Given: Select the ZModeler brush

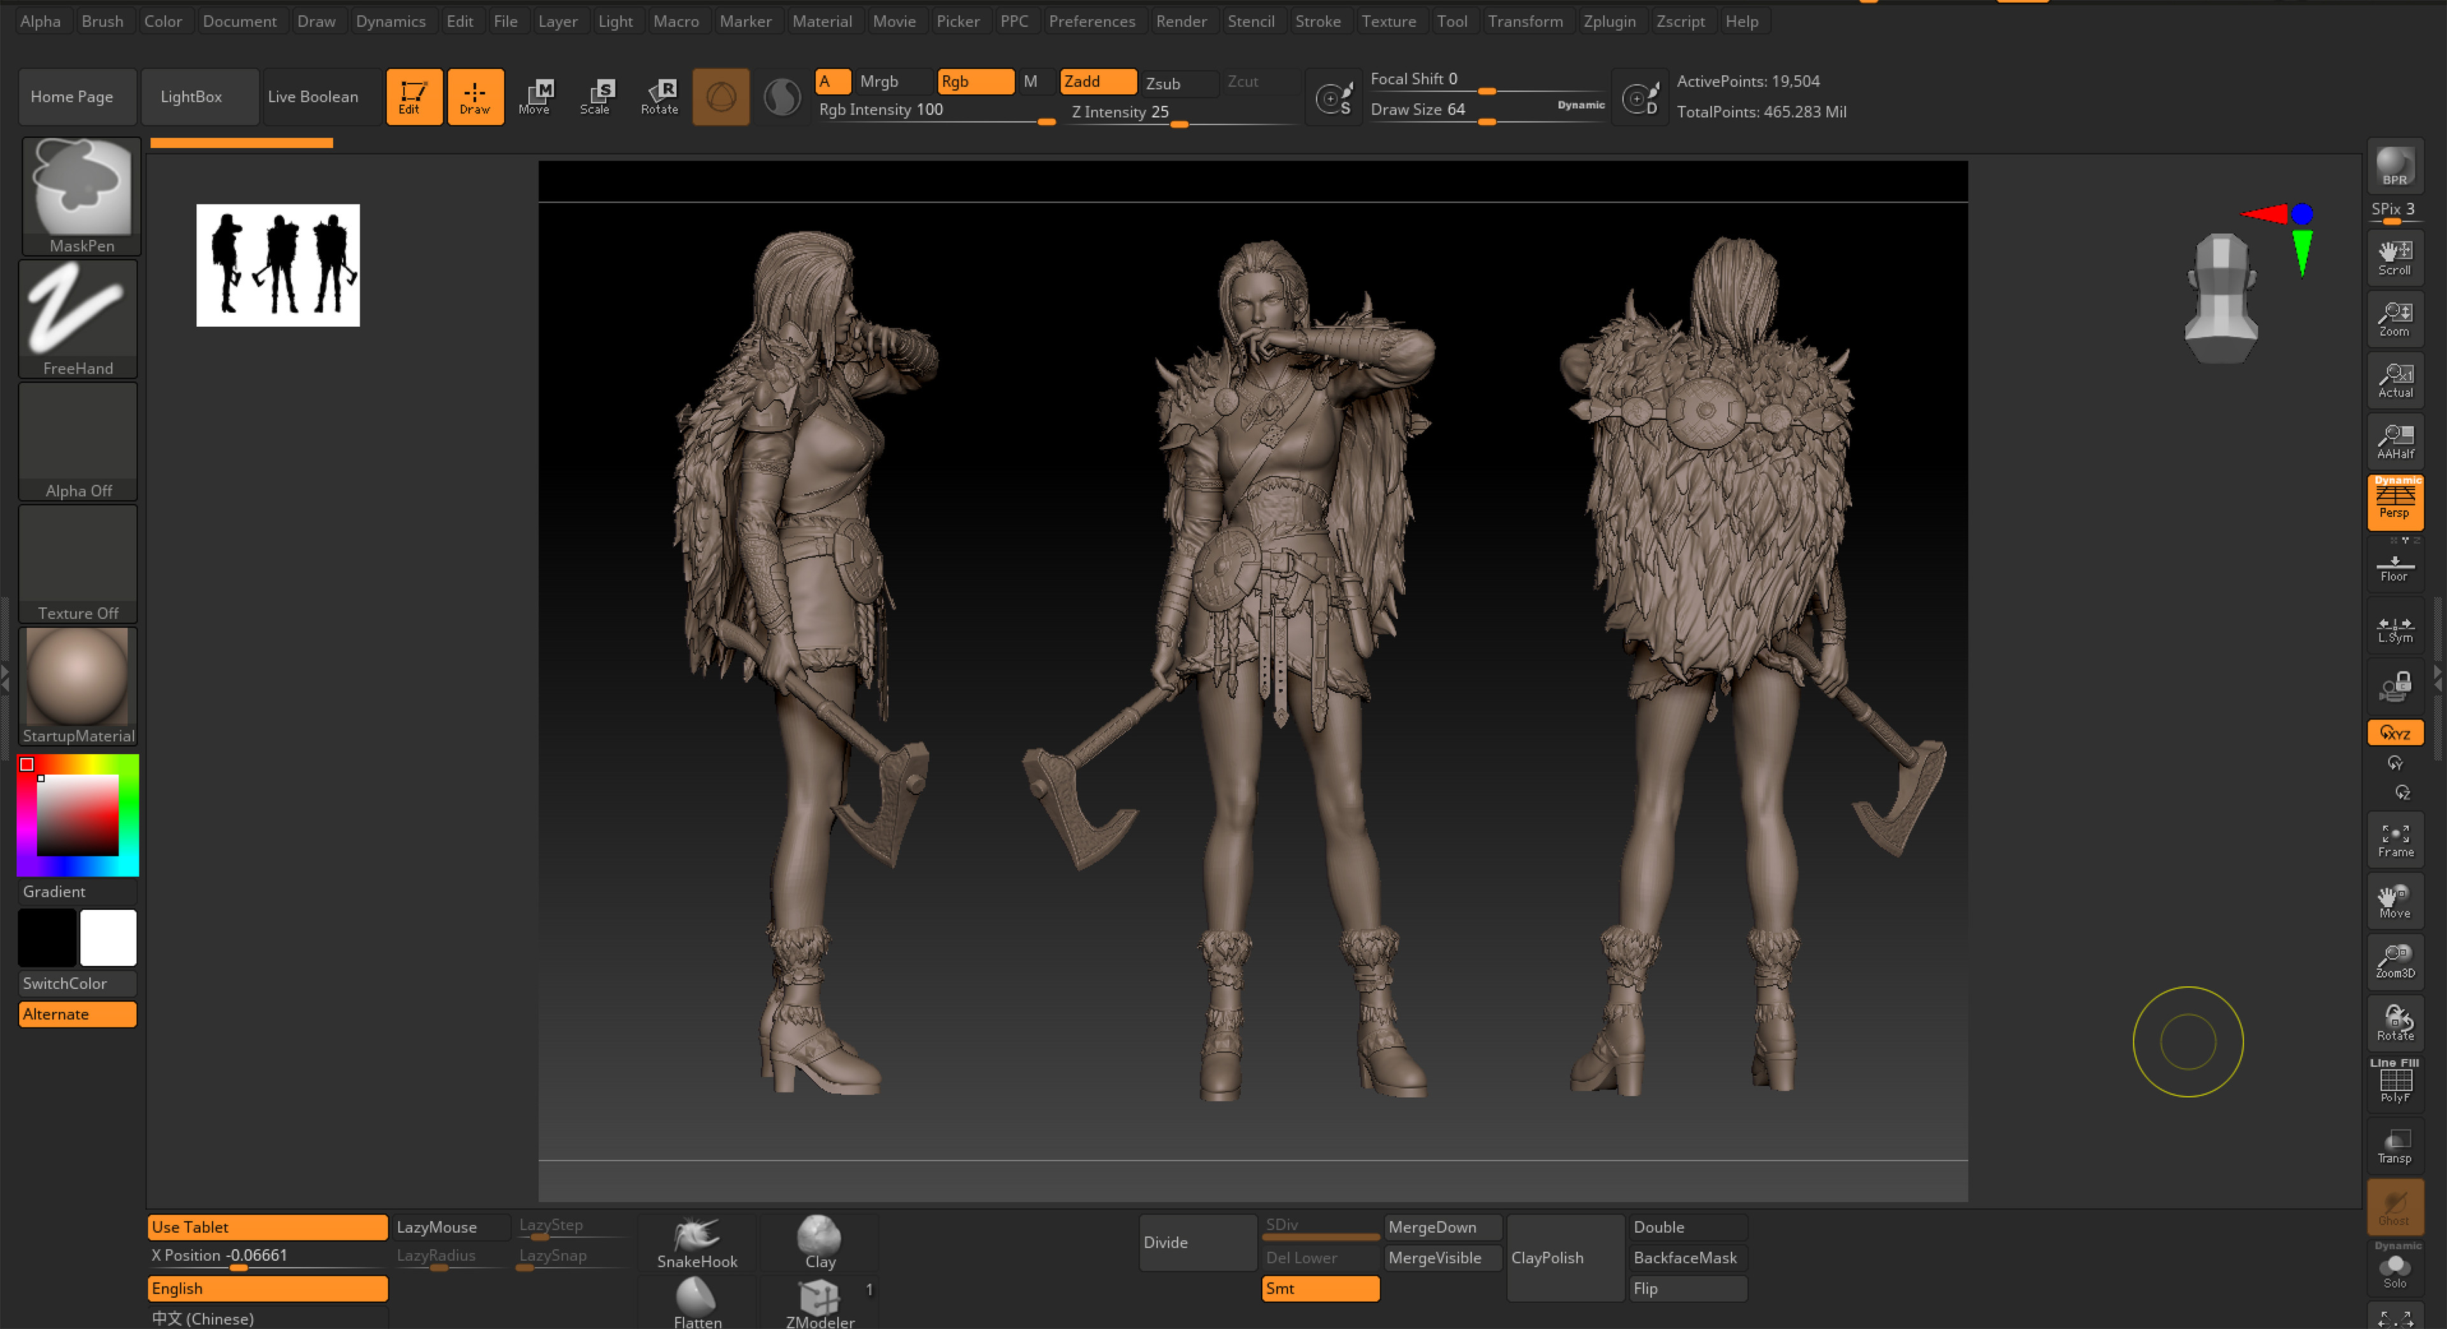Looking at the screenshot, I should pos(819,1304).
